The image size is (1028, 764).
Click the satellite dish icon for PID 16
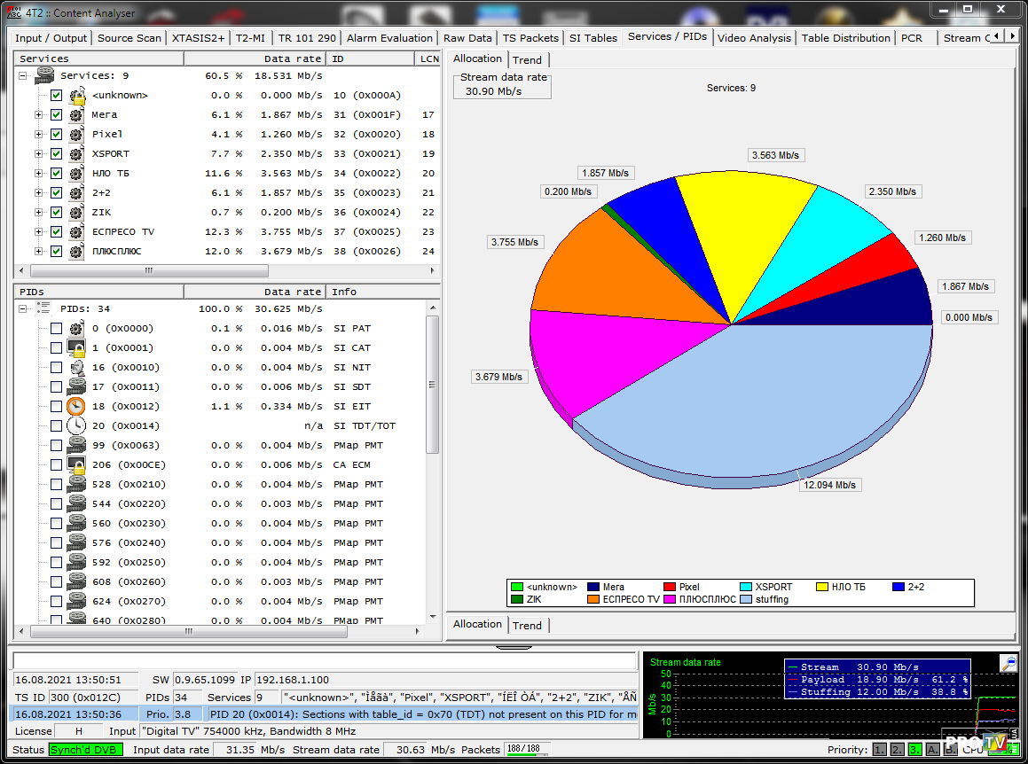[x=77, y=368]
